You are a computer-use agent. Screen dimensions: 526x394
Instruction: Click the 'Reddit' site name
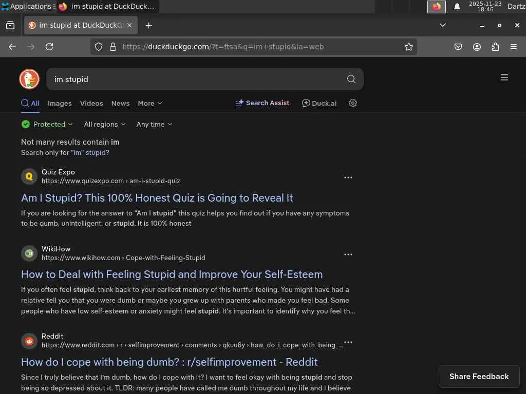[x=52, y=336]
